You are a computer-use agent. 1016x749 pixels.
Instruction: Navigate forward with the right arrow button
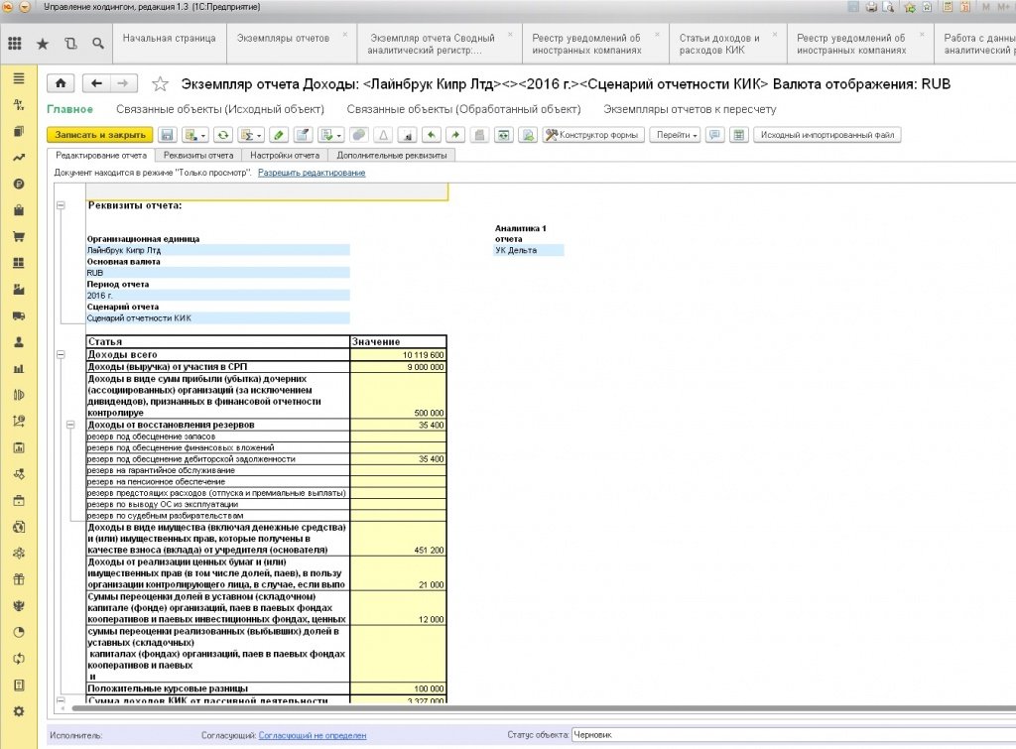tap(122, 83)
